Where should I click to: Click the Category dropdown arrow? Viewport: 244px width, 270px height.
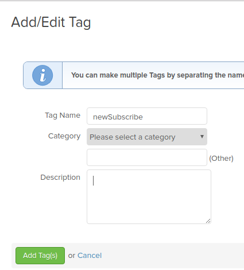coord(202,137)
